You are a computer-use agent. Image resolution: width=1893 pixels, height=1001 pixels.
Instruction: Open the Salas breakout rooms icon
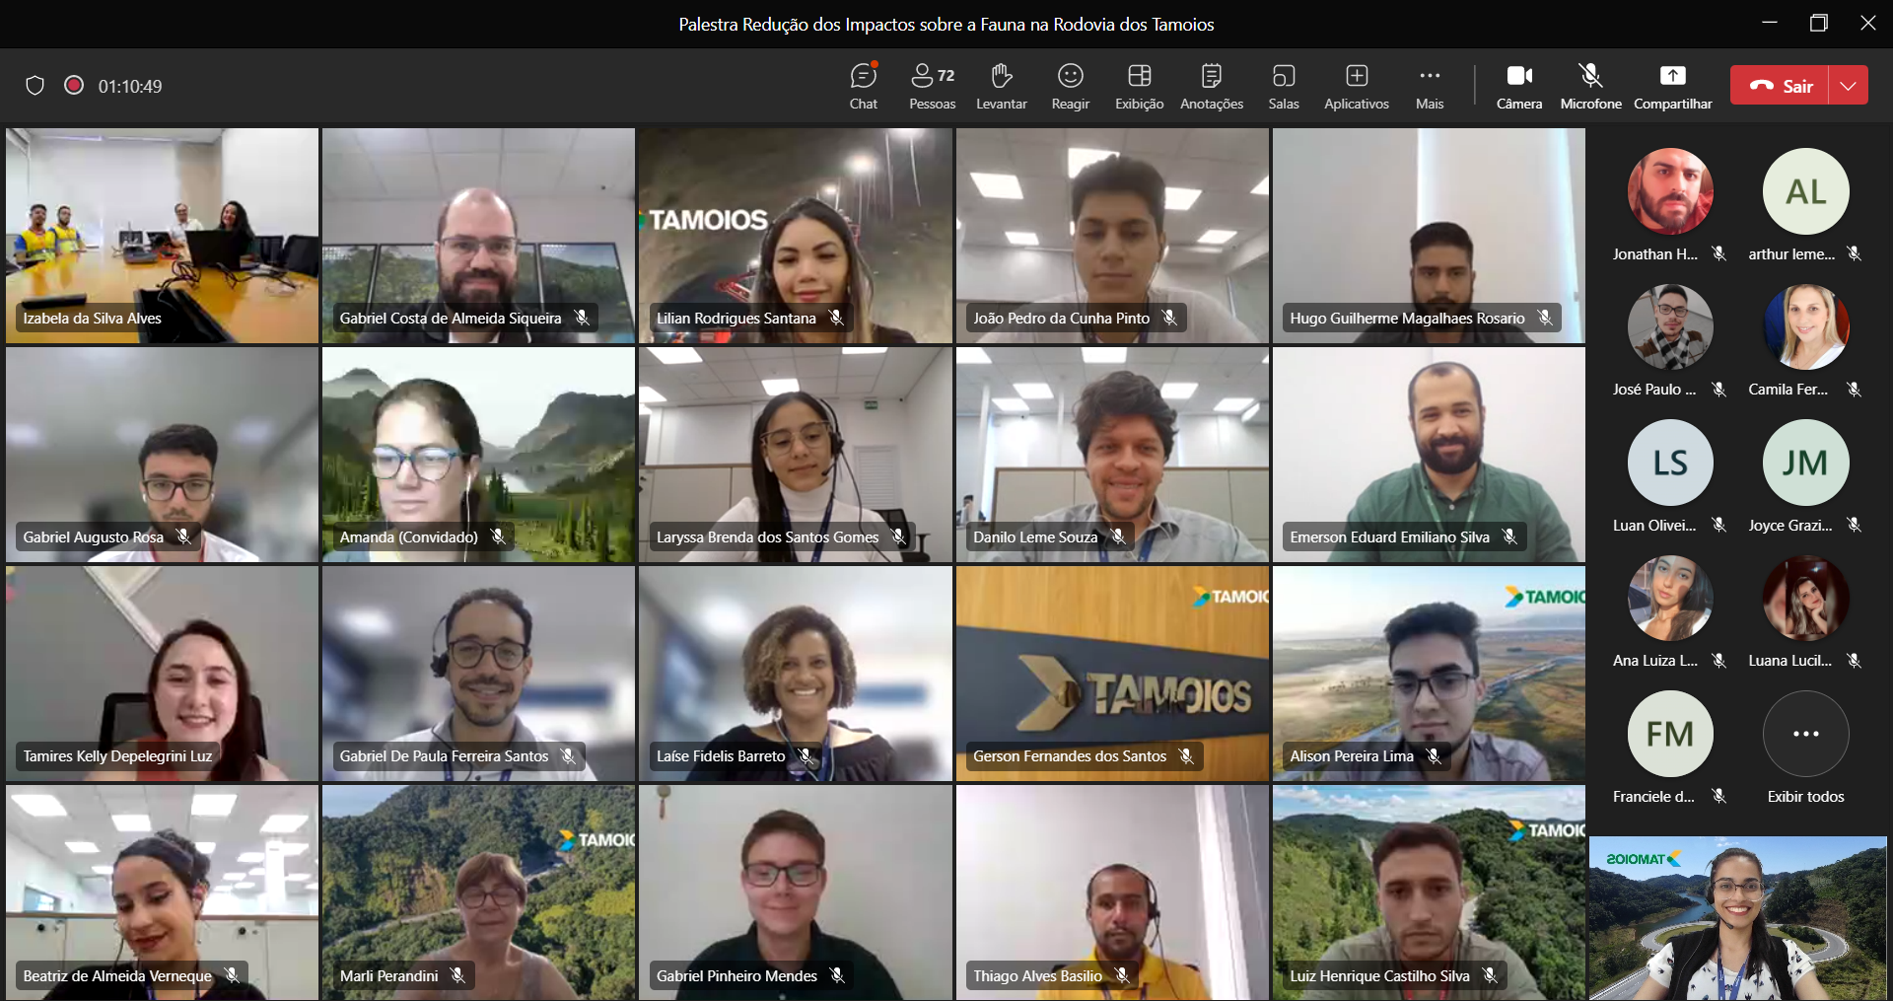click(x=1283, y=86)
